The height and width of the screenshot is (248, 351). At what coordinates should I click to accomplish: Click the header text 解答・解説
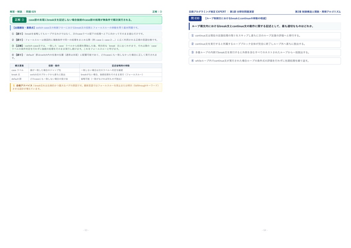(x=16, y=12)
